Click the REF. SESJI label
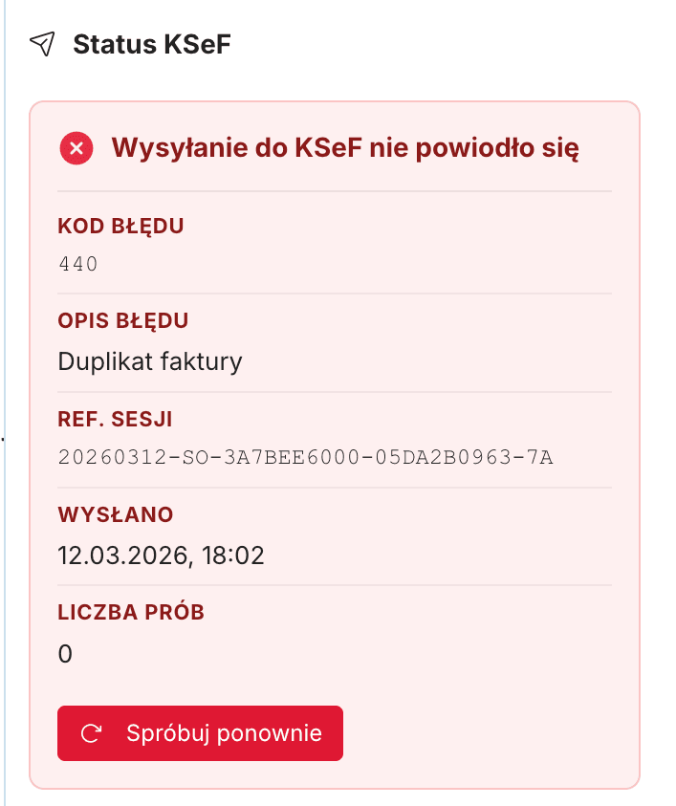 pyautogui.click(x=115, y=418)
